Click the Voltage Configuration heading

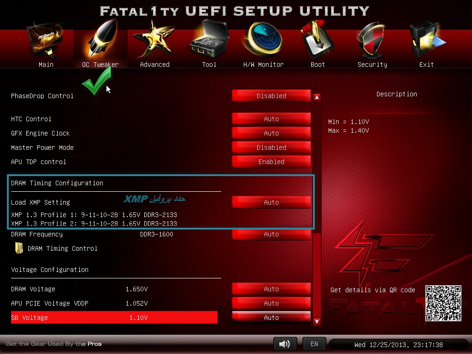coord(50,270)
